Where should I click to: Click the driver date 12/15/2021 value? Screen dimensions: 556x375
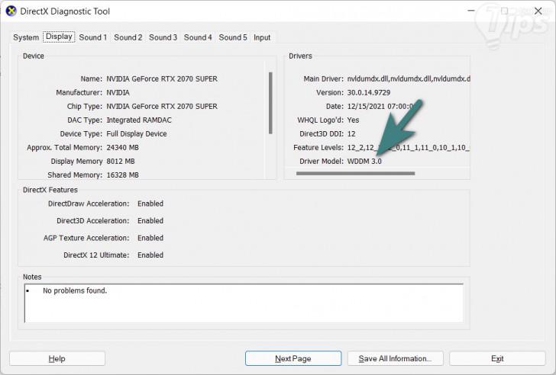point(380,107)
